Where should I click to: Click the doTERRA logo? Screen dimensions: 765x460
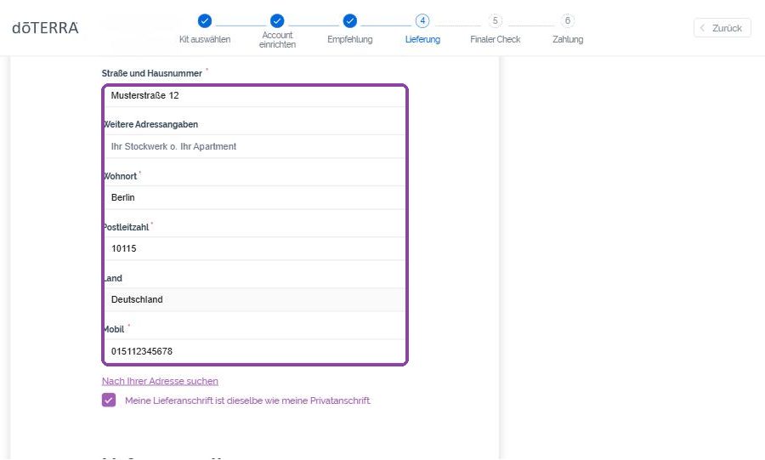tap(45, 28)
